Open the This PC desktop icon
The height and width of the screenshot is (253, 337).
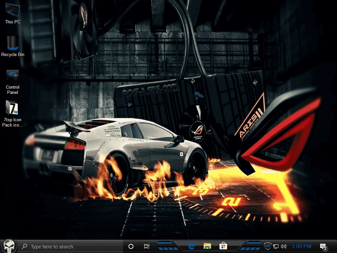pyautogui.click(x=13, y=13)
